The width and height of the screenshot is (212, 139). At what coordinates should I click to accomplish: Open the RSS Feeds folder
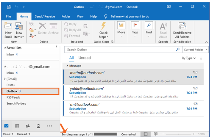13,97
